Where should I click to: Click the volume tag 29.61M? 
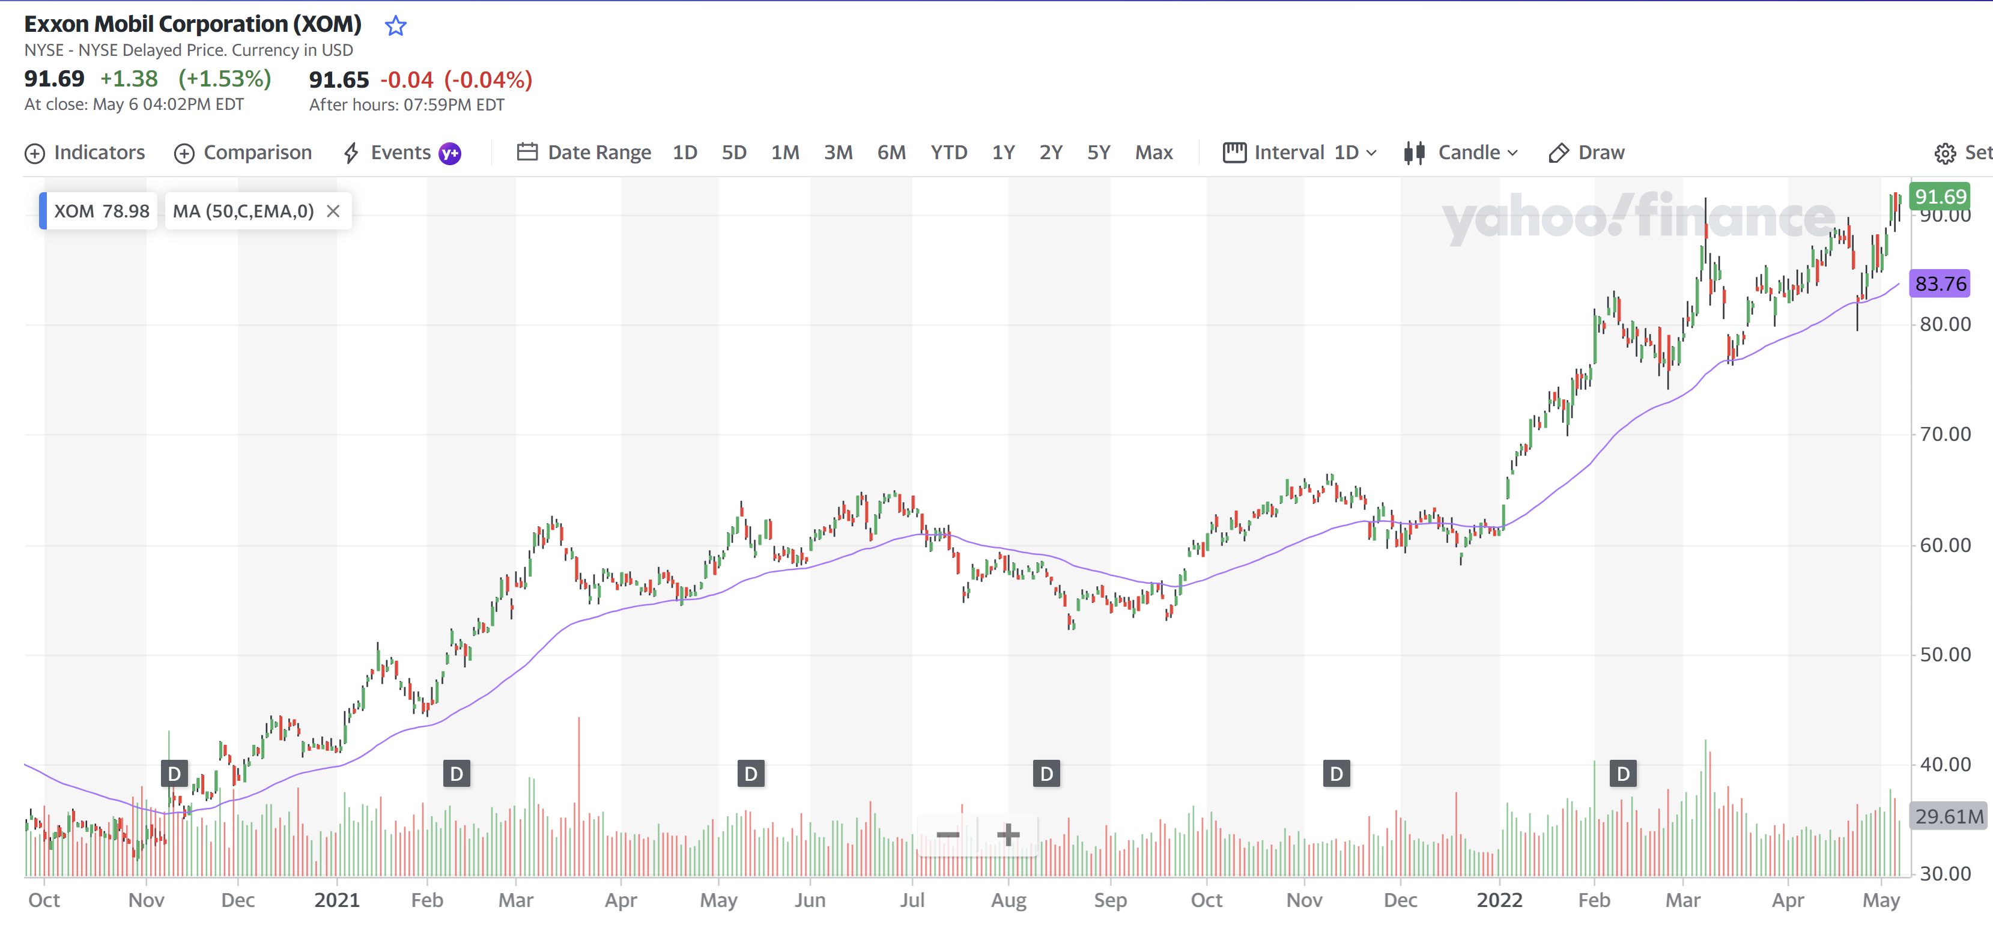[x=1949, y=816]
